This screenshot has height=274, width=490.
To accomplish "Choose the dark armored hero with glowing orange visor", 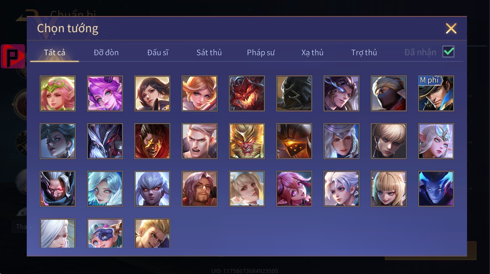I will (x=294, y=141).
